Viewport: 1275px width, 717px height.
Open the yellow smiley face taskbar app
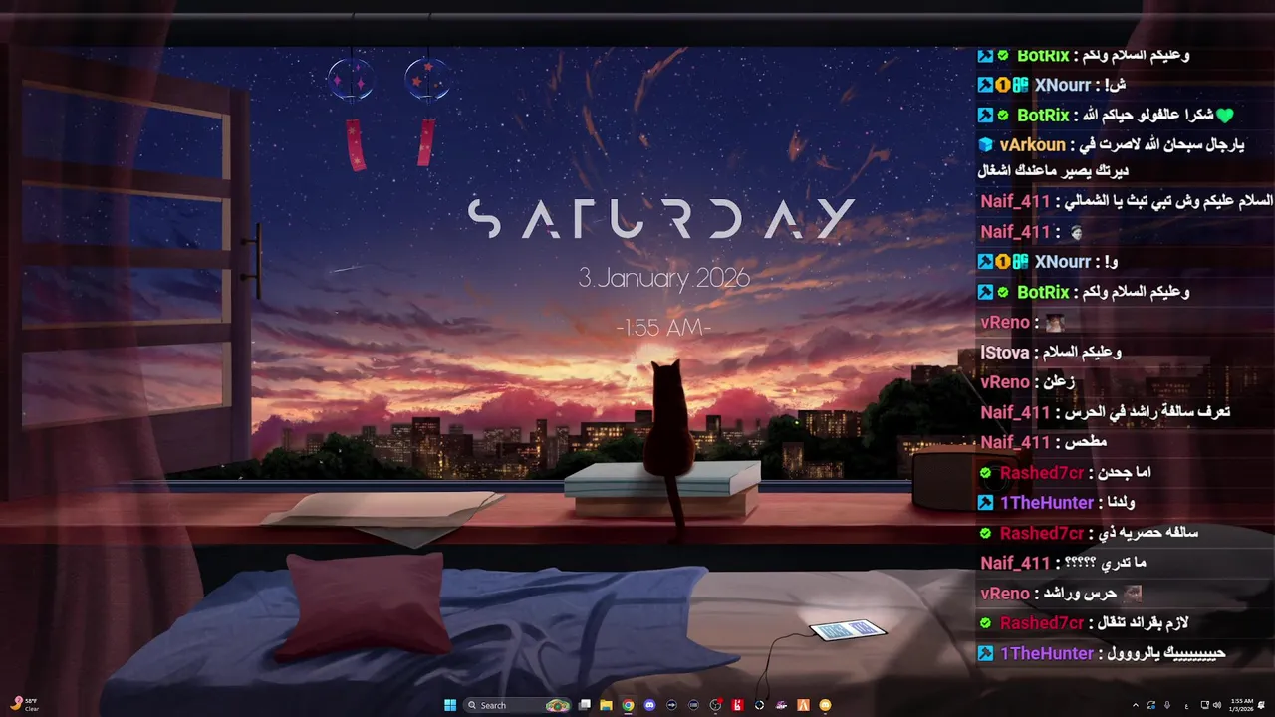pos(825,705)
